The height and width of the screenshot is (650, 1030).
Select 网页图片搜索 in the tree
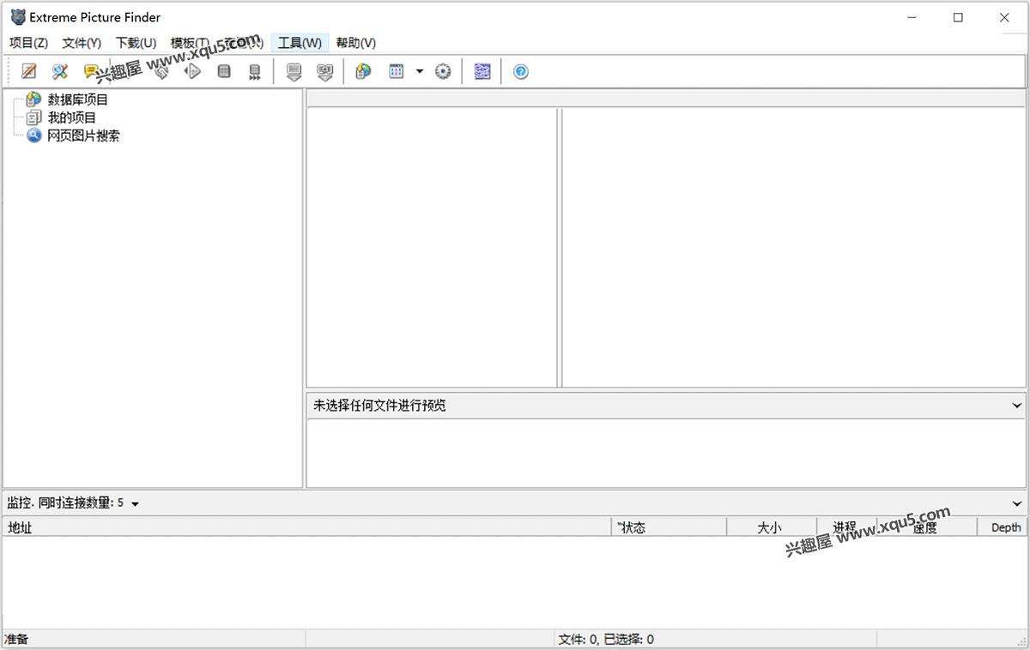(83, 135)
